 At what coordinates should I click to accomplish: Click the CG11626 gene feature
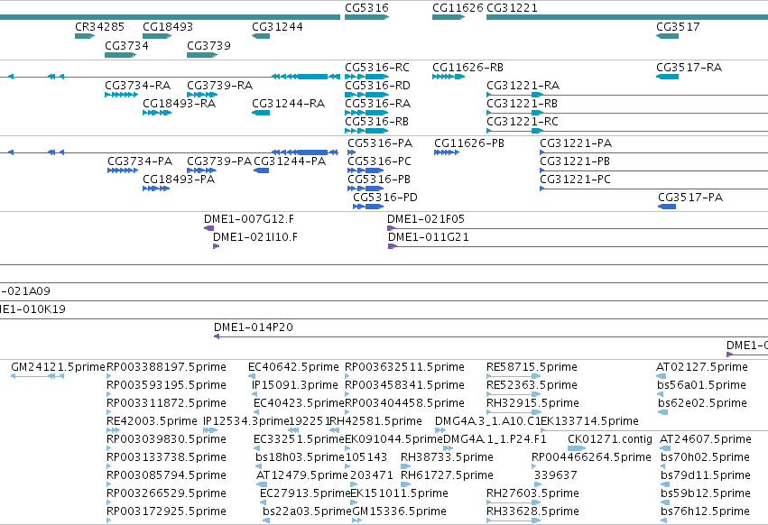point(449,17)
